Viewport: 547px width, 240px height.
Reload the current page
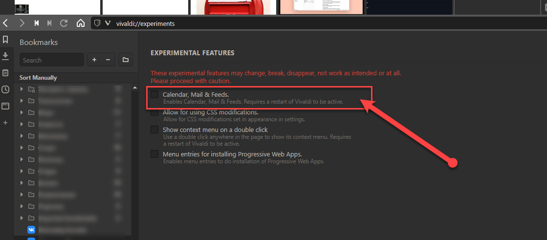(x=64, y=23)
